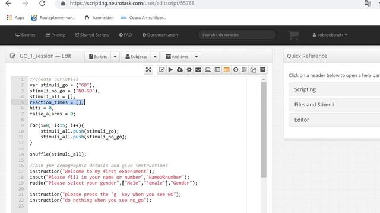380x213 pixels.
Task: Open the Archives button
Action: click(x=177, y=57)
